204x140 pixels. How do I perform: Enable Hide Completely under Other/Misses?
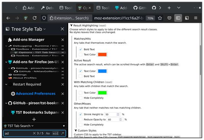click(x=80, y=125)
